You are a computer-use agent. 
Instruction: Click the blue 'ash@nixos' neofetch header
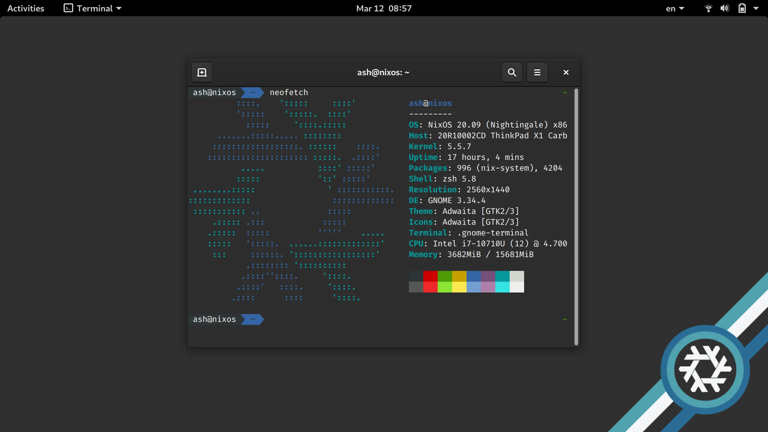430,103
